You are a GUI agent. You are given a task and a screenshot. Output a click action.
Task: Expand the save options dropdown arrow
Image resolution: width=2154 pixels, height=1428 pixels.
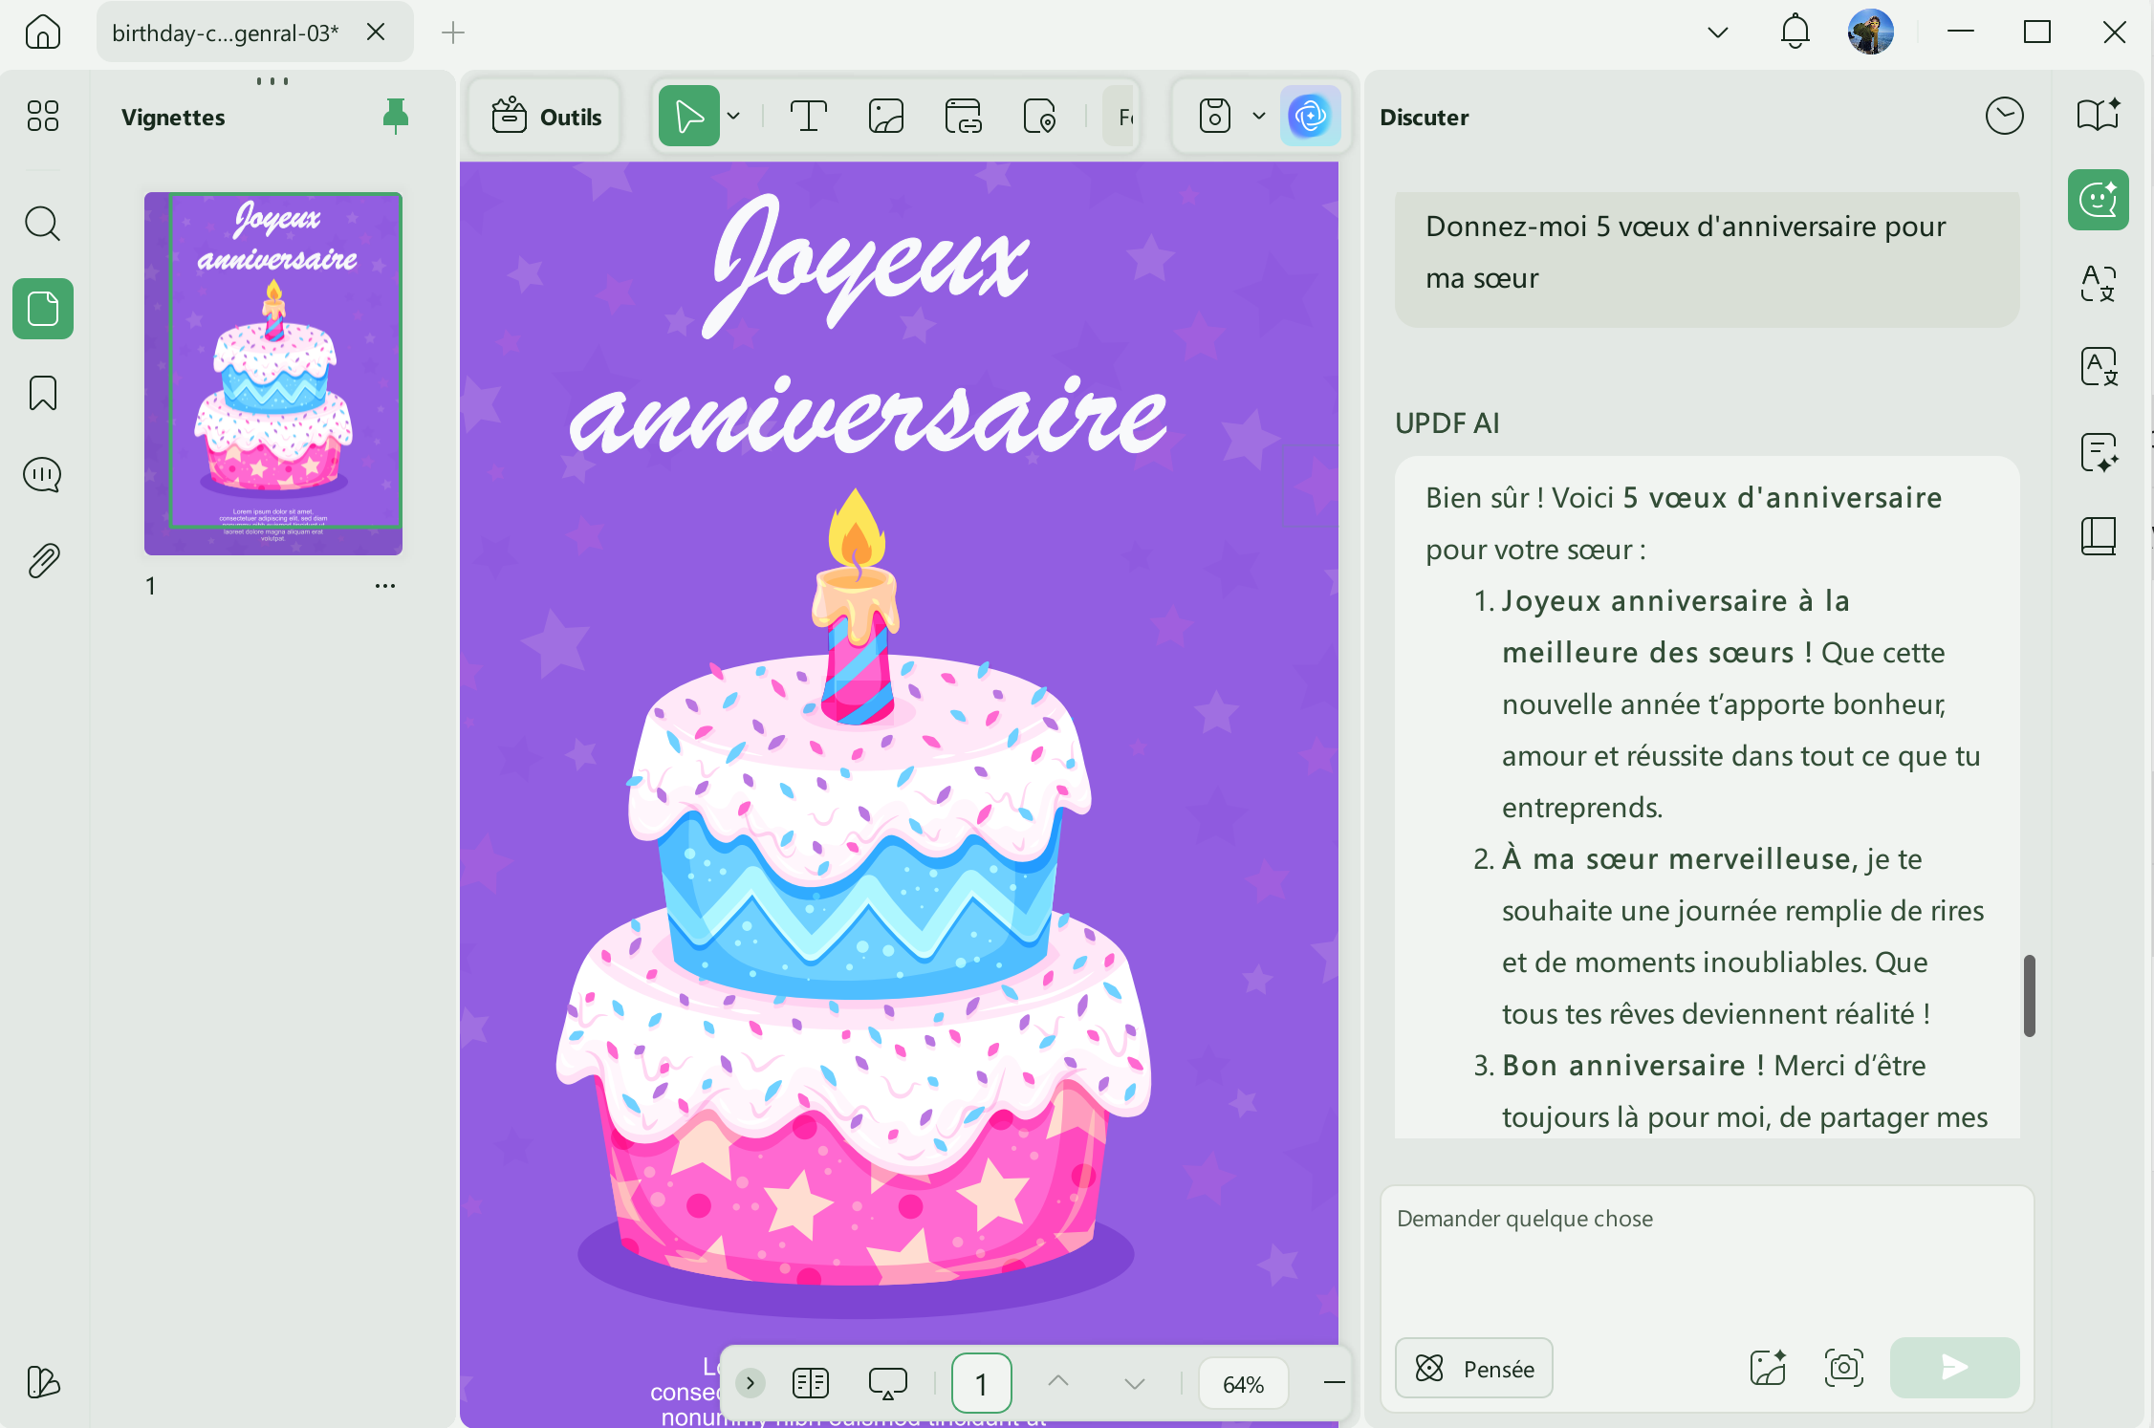coord(1259,117)
